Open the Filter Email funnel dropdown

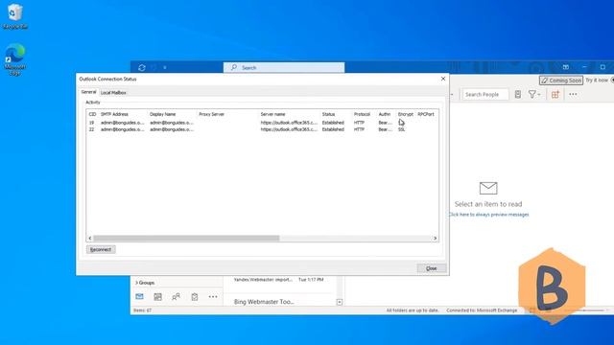pos(534,94)
